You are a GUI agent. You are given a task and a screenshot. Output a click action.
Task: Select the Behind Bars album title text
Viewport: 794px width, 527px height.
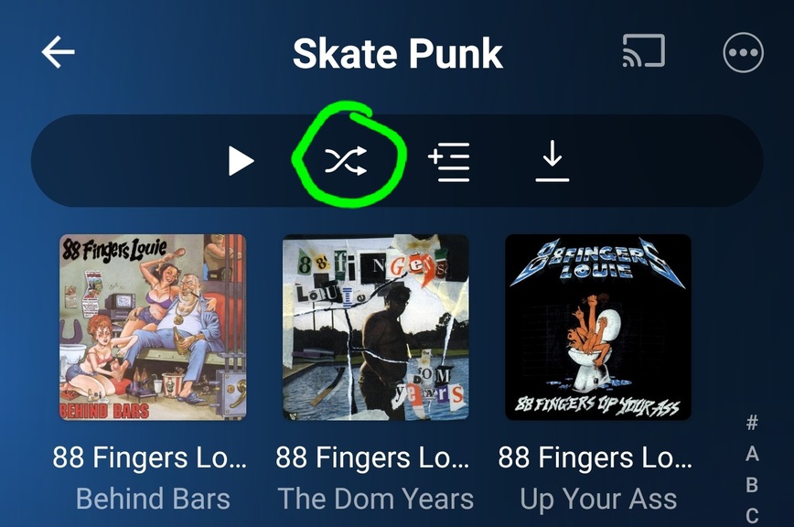153,499
